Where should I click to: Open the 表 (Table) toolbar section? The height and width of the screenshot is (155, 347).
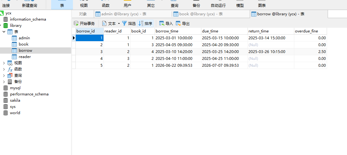[62, 4]
